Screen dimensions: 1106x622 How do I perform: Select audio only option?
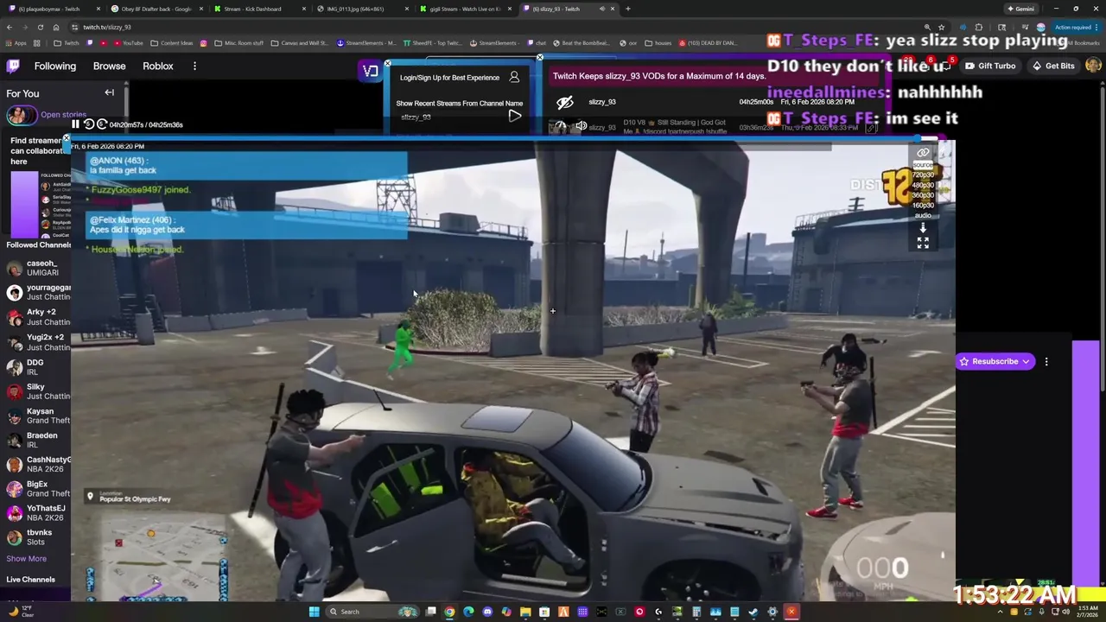[x=923, y=215]
